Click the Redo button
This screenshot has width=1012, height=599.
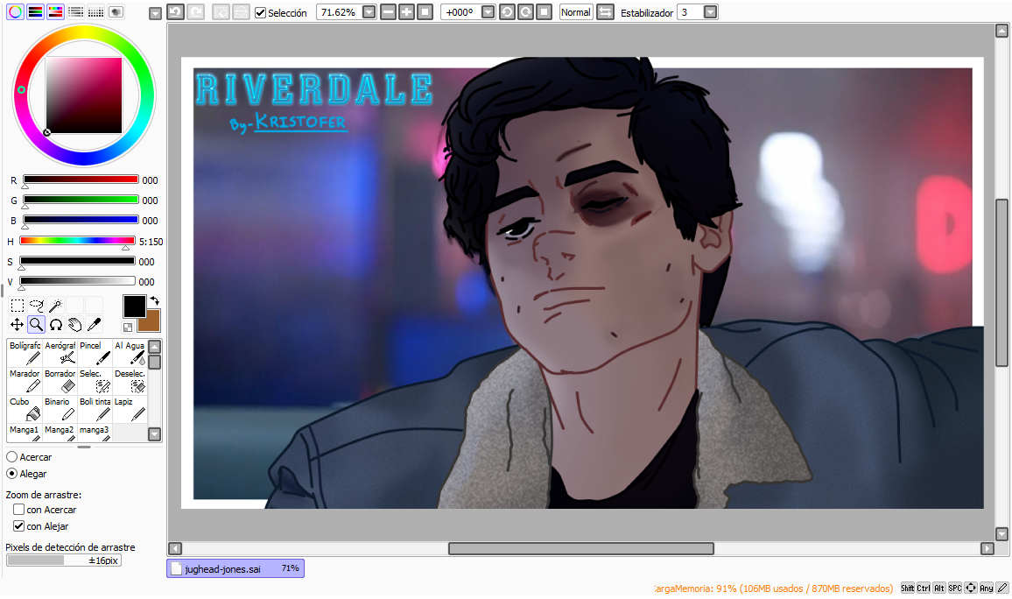(195, 11)
